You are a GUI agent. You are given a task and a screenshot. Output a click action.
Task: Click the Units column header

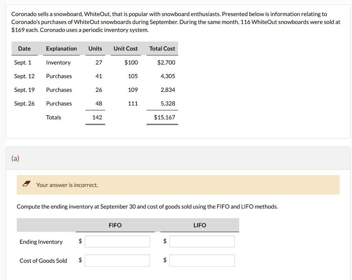point(95,49)
